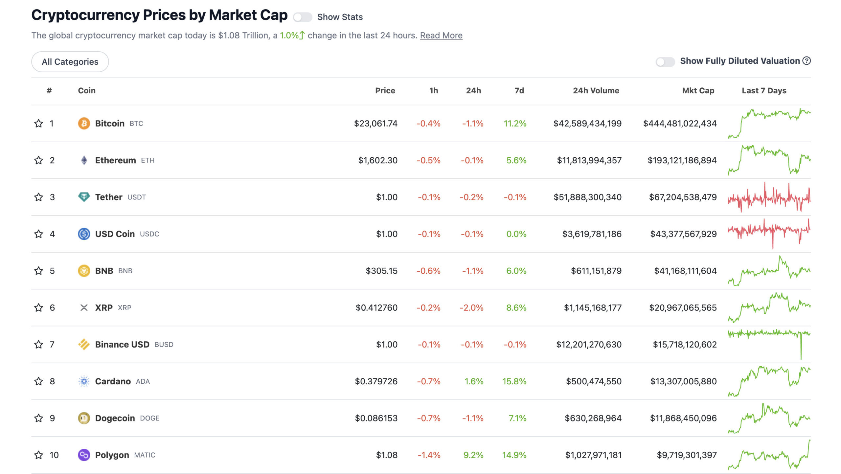Sort table by Price column
This screenshot has width=841, height=474.
(x=385, y=91)
